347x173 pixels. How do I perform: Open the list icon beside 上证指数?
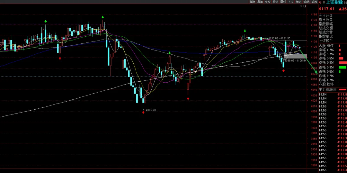pyautogui.click(x=324, y=3)
